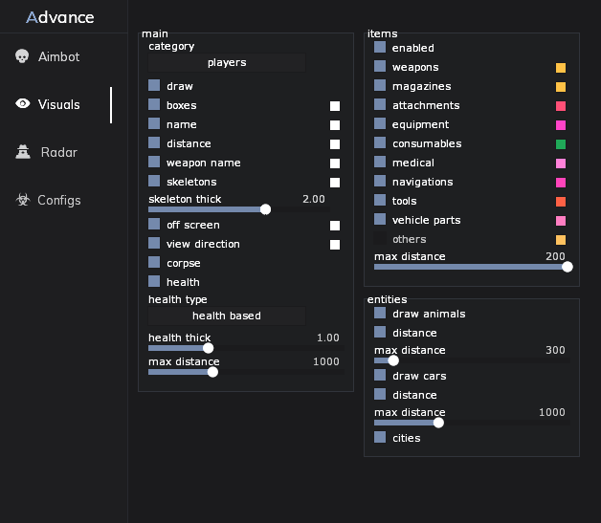Open the category dropdown showing players
The width and height of the screenshot is (601, 523).
click(227, 62)
